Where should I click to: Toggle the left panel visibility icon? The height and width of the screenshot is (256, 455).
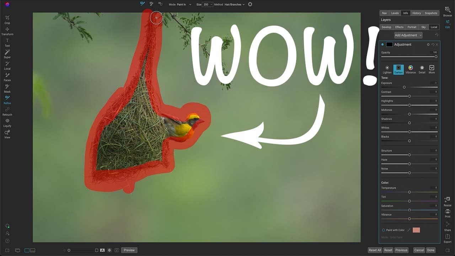(x=7, y=250)
